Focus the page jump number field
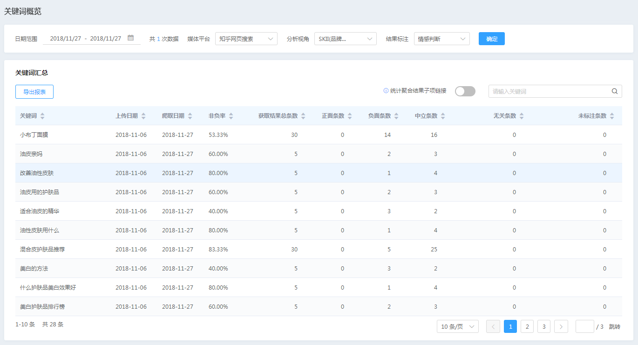 click(x=585, y=326)
